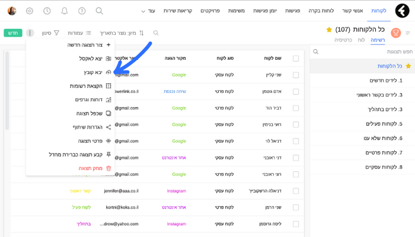Open the סינון filter dropdown
This screenshot has height=237, width=415.
50,33
